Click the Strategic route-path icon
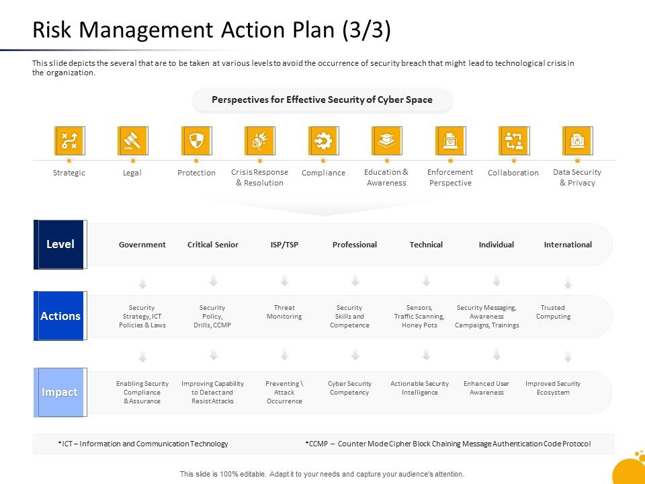 coord(69,140)
